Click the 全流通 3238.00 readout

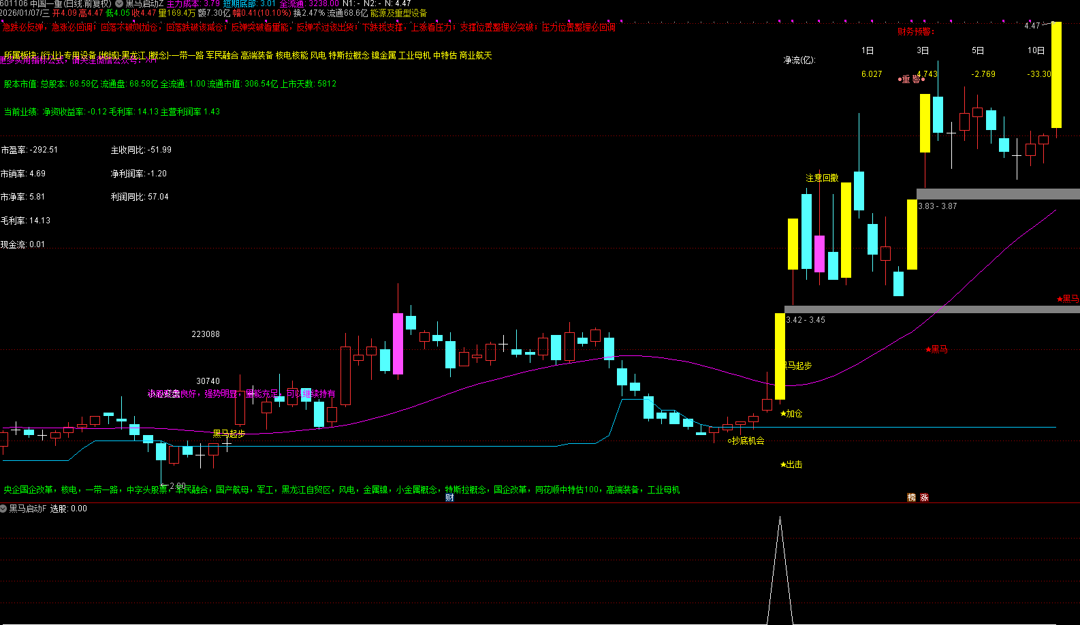tap(310, 3)
